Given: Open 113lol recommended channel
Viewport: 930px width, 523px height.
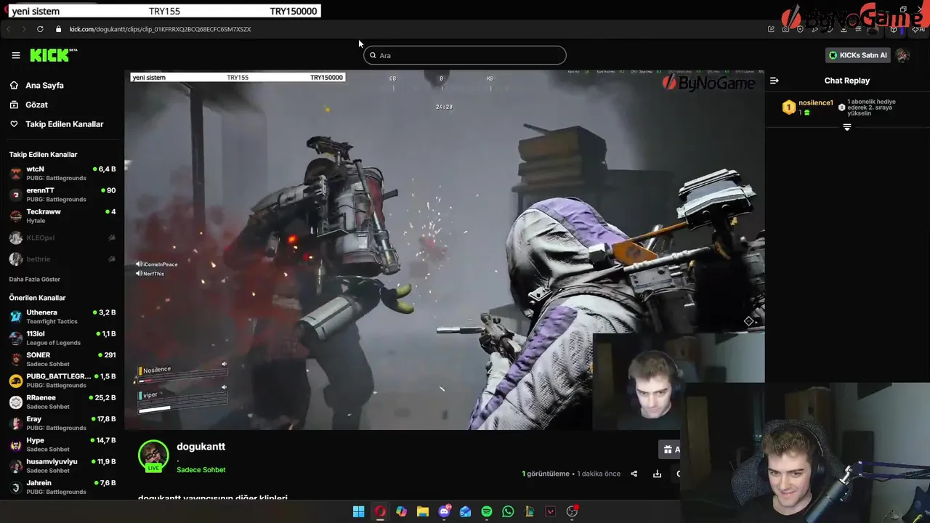Looking at the screenshot, I should [62, 338].
